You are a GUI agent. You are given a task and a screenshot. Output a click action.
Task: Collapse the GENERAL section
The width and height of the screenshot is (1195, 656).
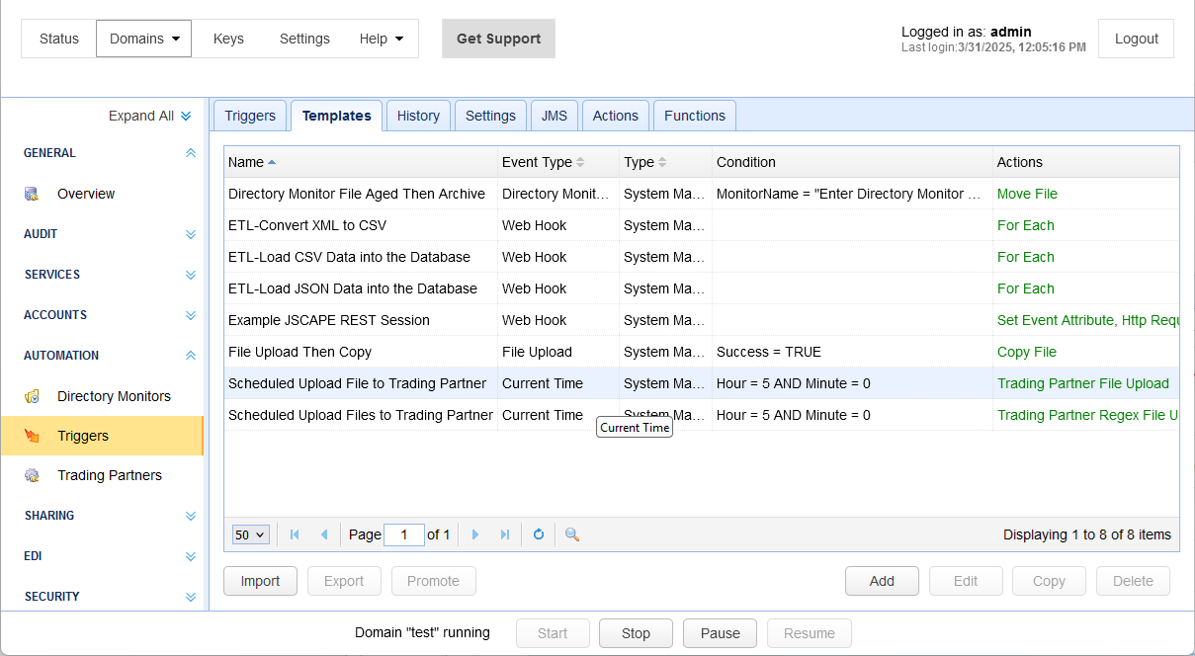click(191, 153)
